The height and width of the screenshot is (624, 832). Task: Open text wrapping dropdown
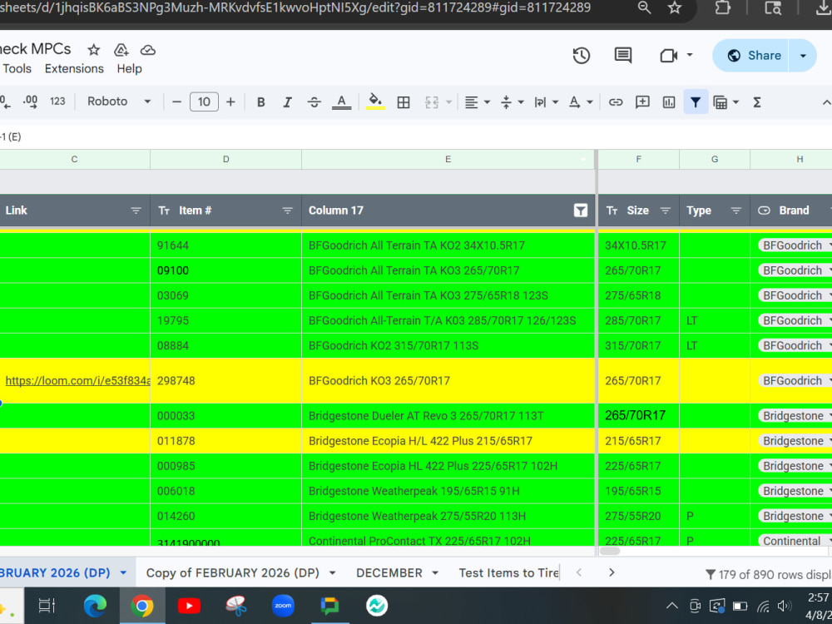(x=546, y=102)
